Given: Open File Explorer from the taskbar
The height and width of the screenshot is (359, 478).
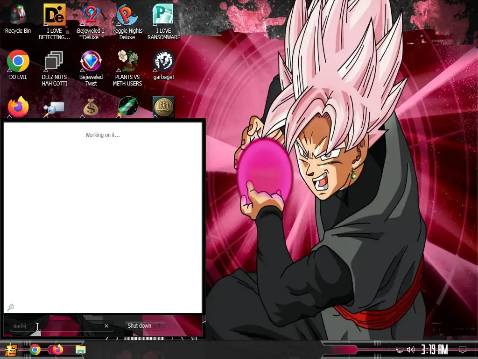Looking at the screenshot, I should tap(80, 350).
